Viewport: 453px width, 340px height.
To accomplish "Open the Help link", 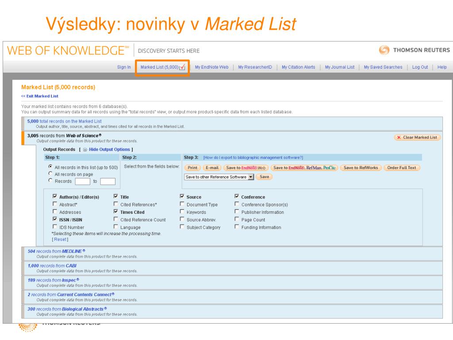I will coord(442,67).
